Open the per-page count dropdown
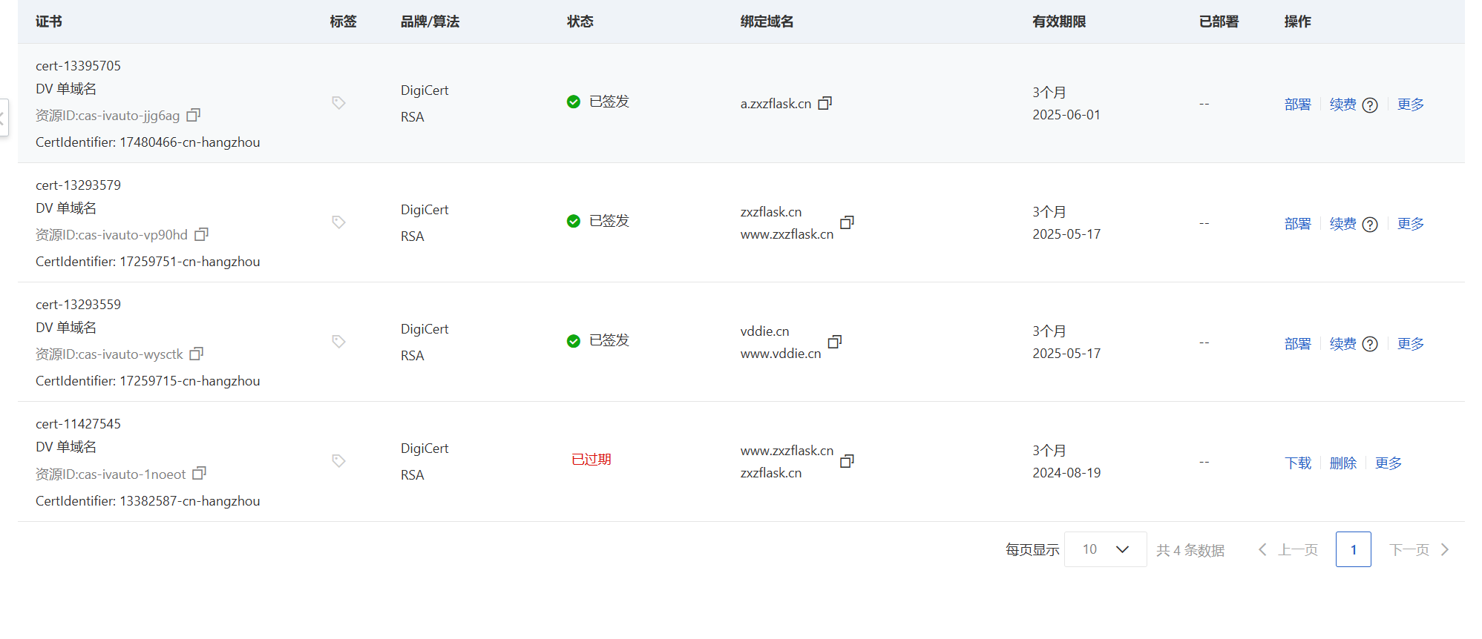Screen dimensions: 1482x639 [1105, 549]
